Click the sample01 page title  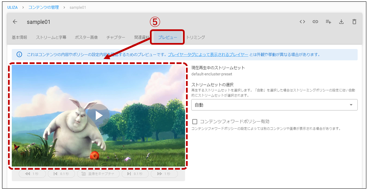pos(38,22)
